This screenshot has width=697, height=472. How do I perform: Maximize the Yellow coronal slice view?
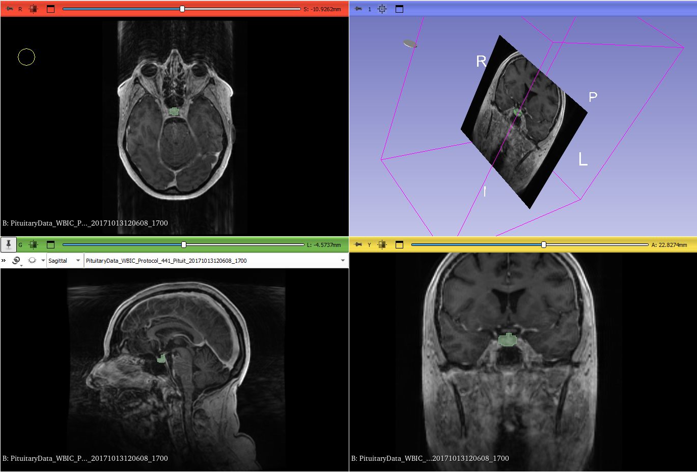pyautogui.click(x=399, y=244)
